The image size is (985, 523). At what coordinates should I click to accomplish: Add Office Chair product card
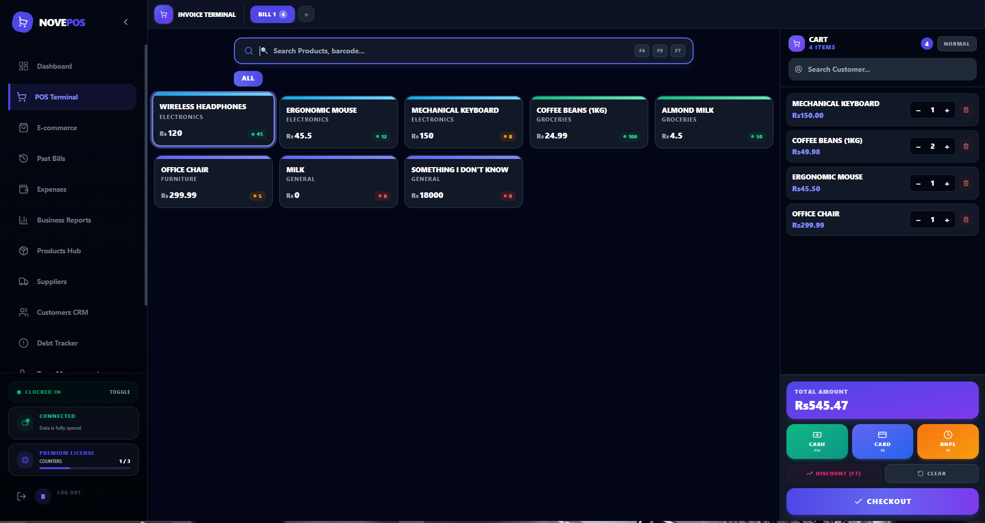[x=213, y=182]
